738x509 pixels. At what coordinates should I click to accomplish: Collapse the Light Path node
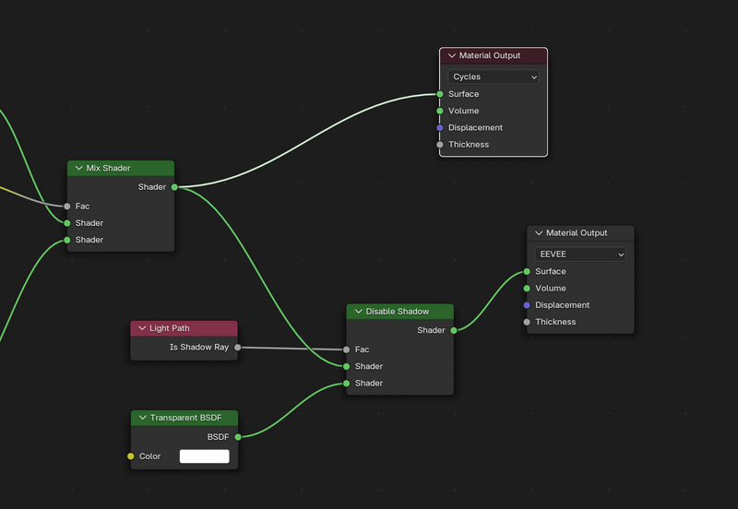[x=142, y=328]
